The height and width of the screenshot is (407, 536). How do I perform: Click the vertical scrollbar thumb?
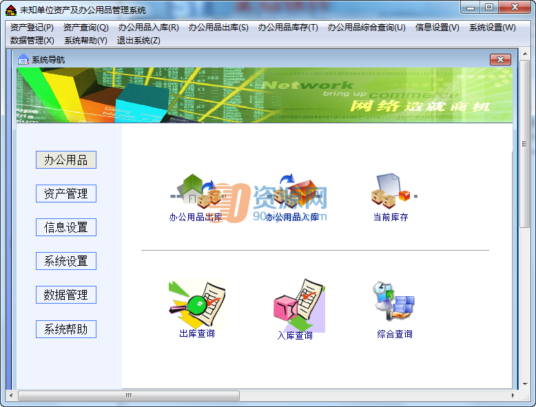click(x=525, y=144)
